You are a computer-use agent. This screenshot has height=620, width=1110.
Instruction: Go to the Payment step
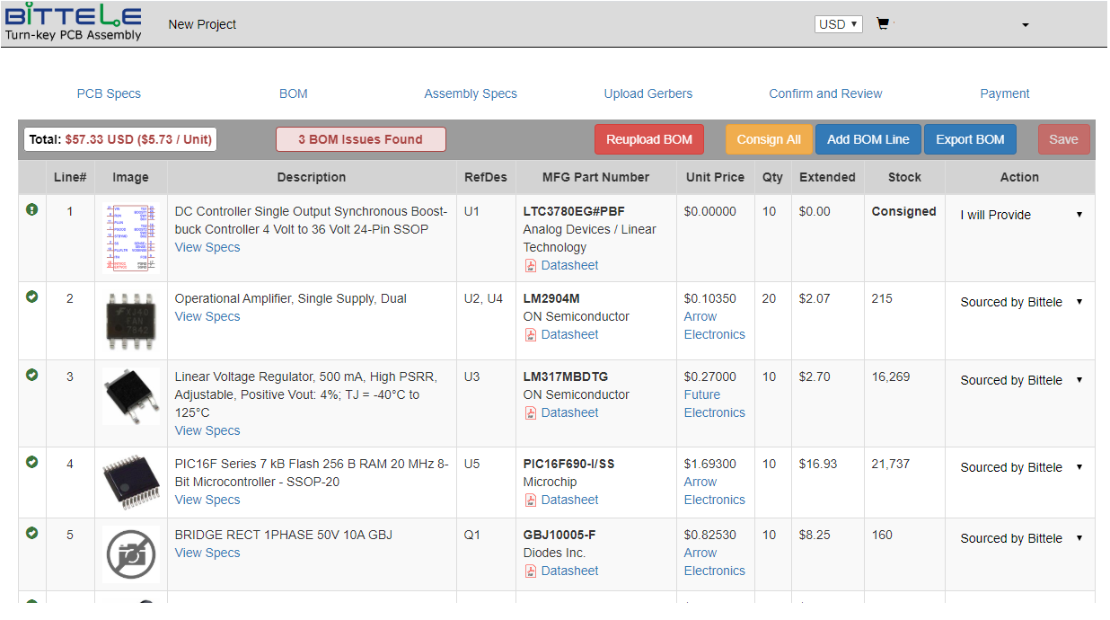pos(1005,93)
